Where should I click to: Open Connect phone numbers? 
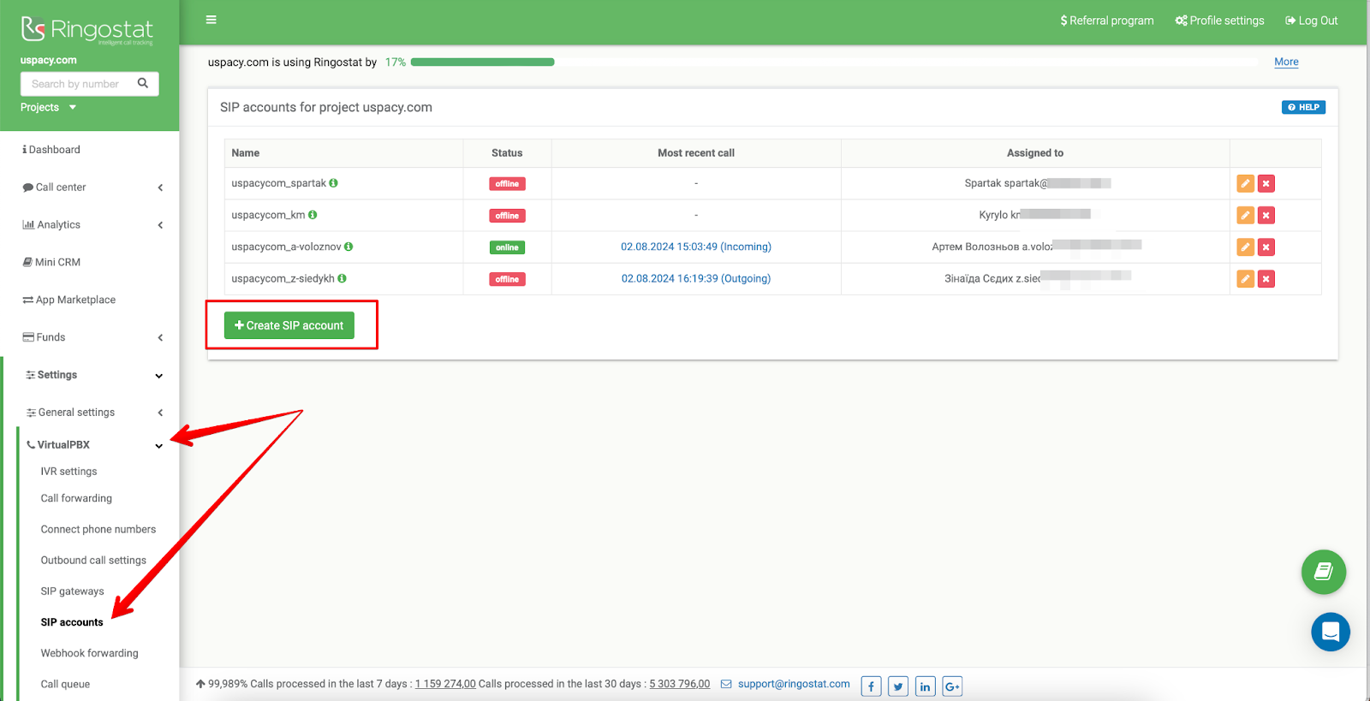[x=98, y=529]
